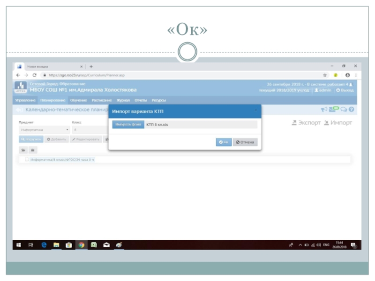The width and height of the screenshot is (375, 281).
Task: Click Отмена to cancel the import
Action: click(x=245, y=142)
